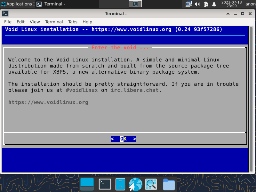The width and height of the screenshot is (256, 192).
Task: Open home folder icon in dock
Action: (169, 184)
